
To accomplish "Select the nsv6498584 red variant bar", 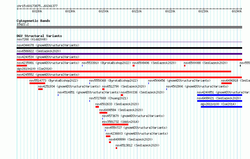I will (x=103, y=113).
